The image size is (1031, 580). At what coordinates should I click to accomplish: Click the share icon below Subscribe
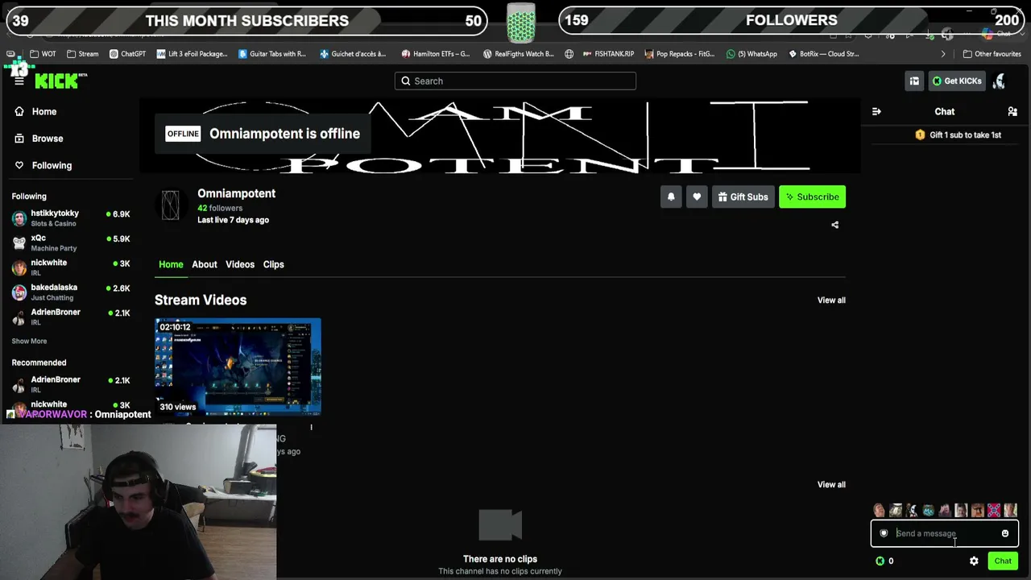(x=834, y=225)
